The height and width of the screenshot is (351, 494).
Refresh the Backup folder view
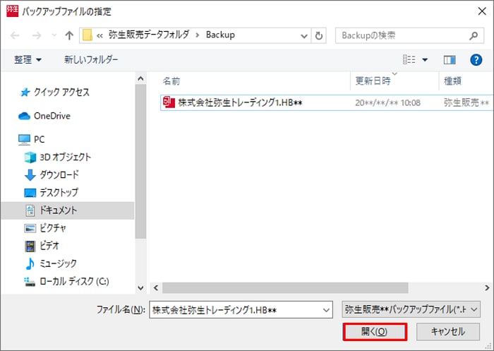click(x=319, y=35)
